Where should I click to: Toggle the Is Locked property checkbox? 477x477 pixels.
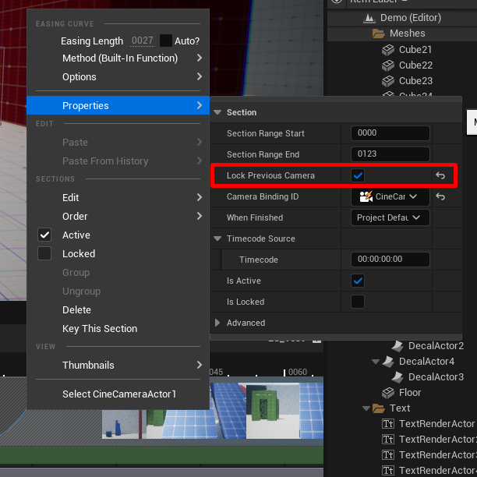358,302
